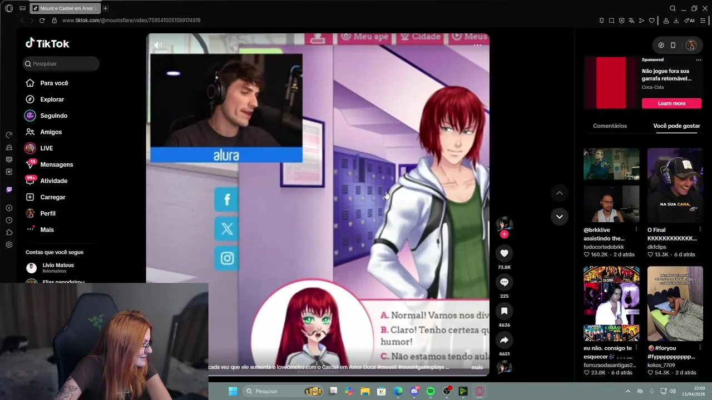The image size is (712, 400).
Task: Switch to the Comentários tab
Action: pyautogui.click(x=610, y=126)
